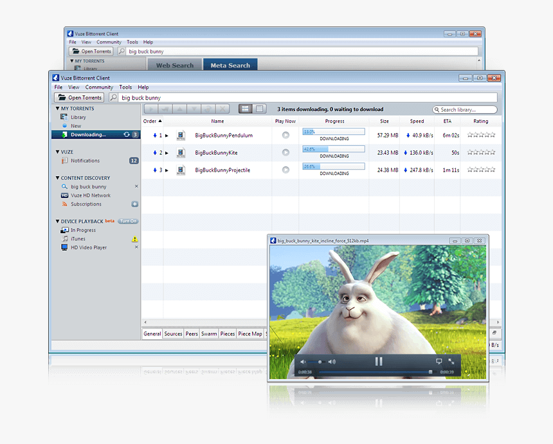The height and width of the screenshot is (444, 553).
Task: Open the big buck bunny search entry
Action: pos(88,187)
